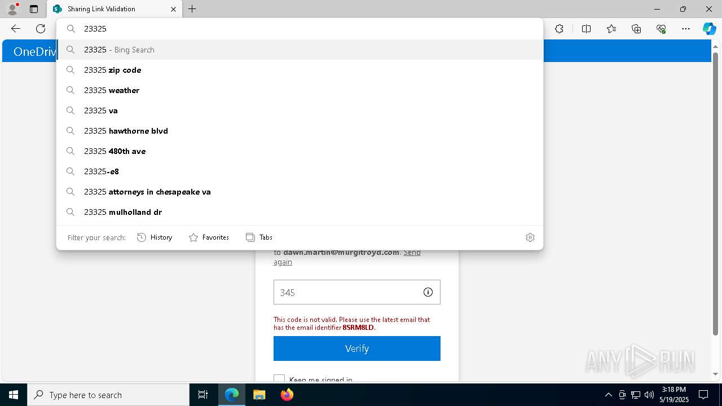
Task: Open File Explorer taskbar icon
Action: (x=259, y=395)
